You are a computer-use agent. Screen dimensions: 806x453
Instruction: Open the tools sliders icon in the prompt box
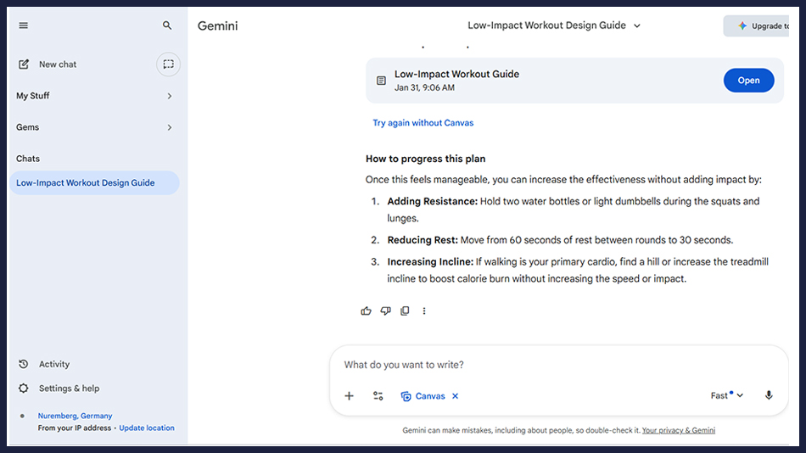378,396
